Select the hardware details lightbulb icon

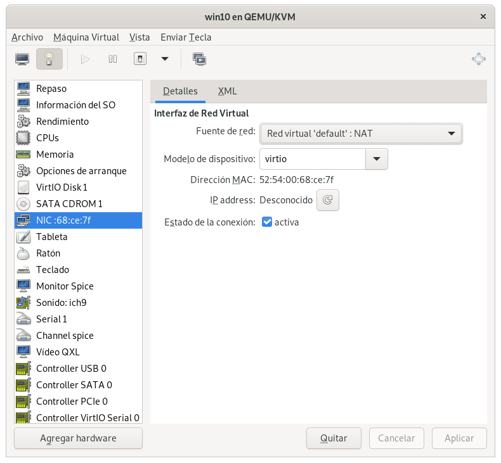[49, 59]
